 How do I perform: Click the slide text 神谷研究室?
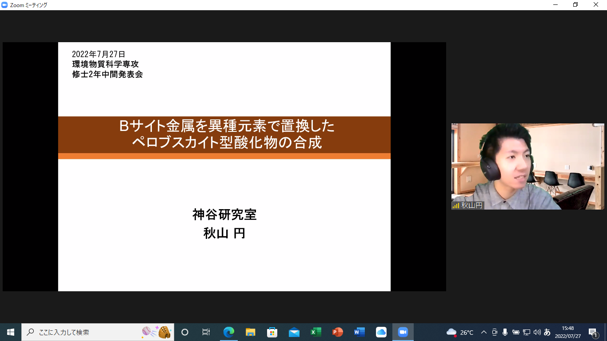pos(224,215)
